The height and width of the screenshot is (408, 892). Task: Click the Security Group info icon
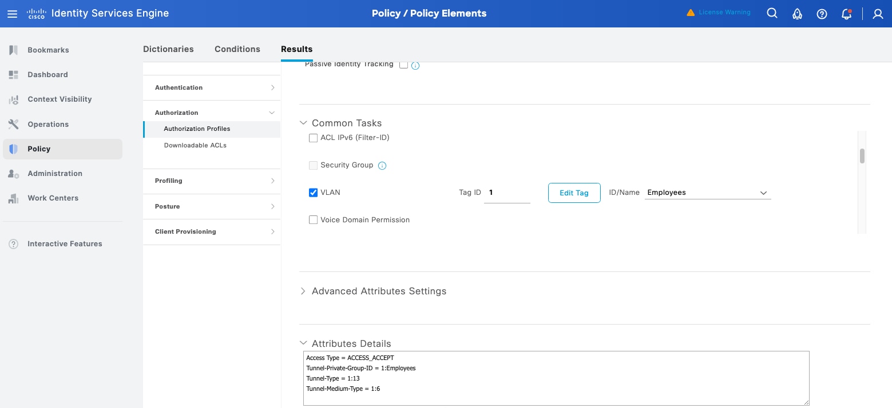tap(382, 166)
